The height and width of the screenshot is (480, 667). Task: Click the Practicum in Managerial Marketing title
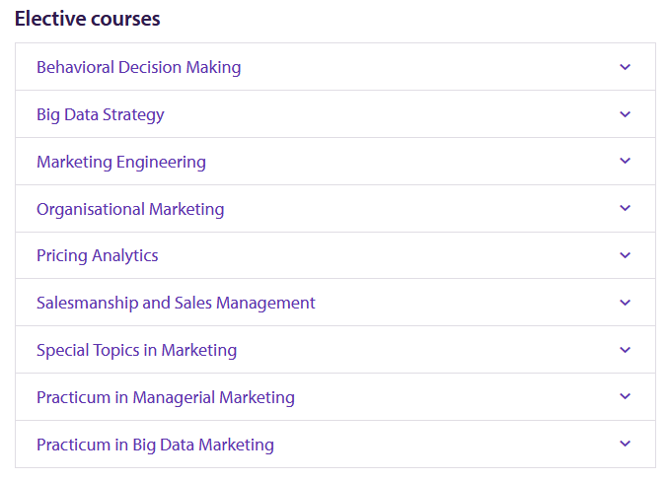point(166,397)
